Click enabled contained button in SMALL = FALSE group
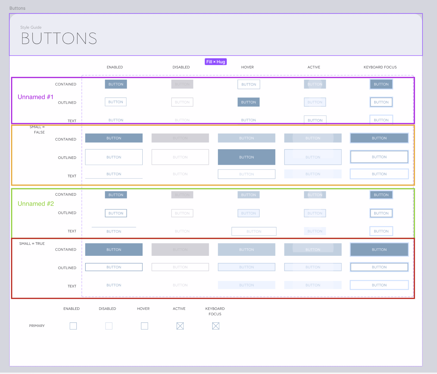 114,138
